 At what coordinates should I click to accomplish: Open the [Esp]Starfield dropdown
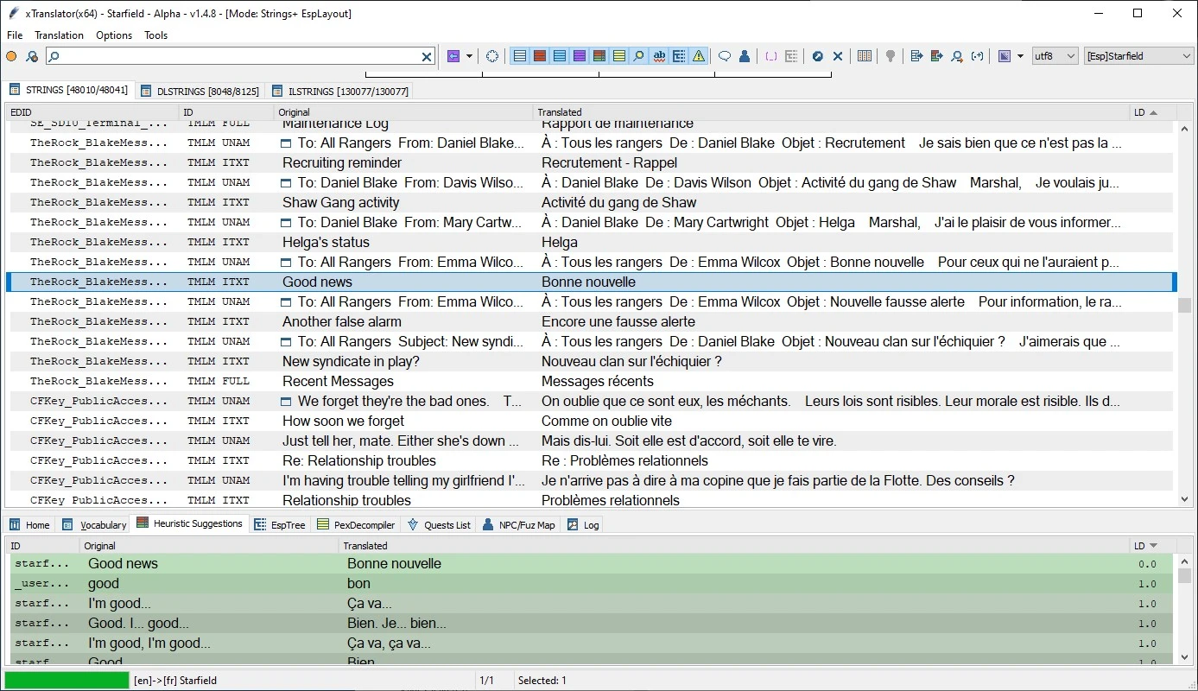tap(1138, 56)
